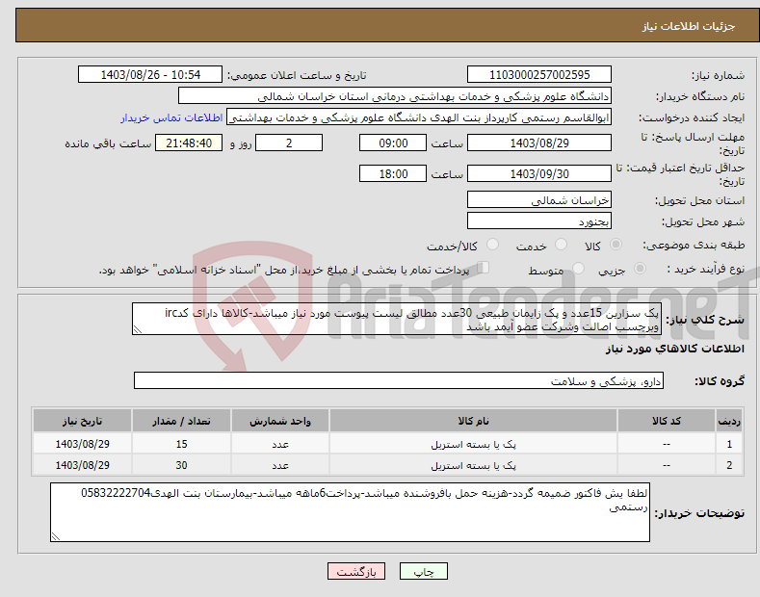Select the جزیی purchase type radio
Image resolution: width=760 pixels, height=597 pixels.
pyautogui.click(x=640, y=269)
